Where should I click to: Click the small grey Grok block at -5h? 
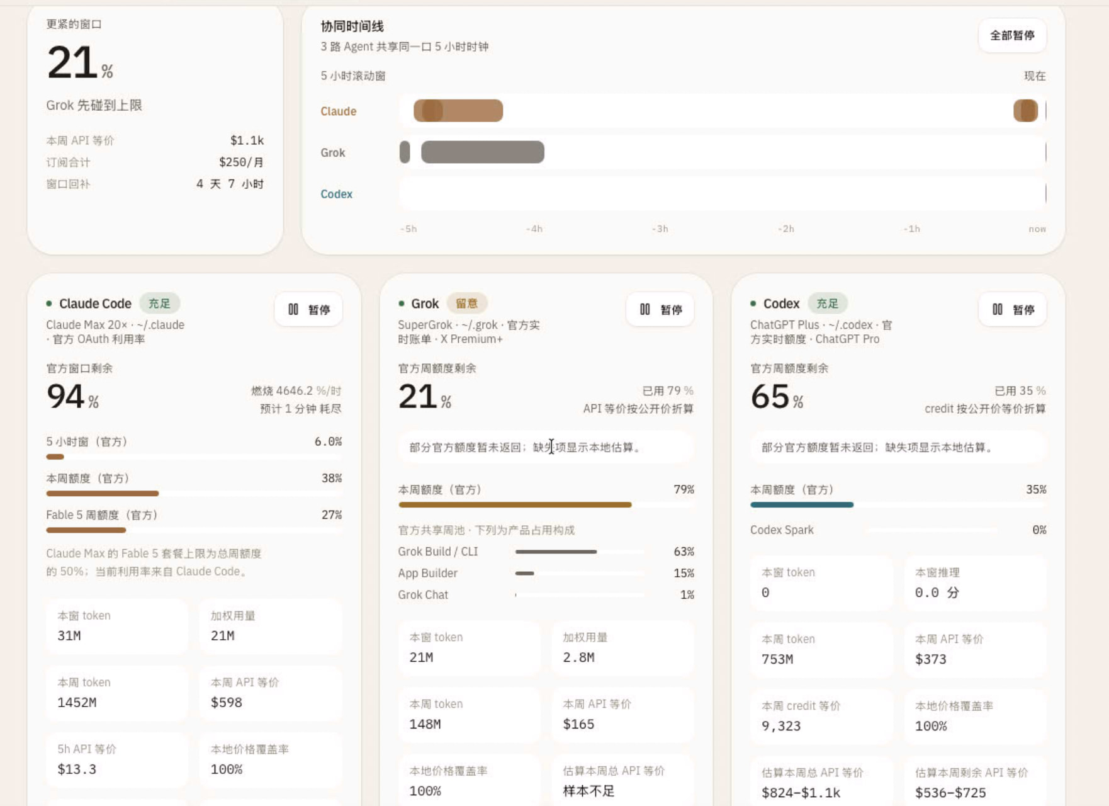(x=405, y=152)
